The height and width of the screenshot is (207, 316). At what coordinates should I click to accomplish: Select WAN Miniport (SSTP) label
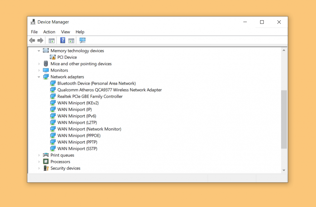(77, 149)
